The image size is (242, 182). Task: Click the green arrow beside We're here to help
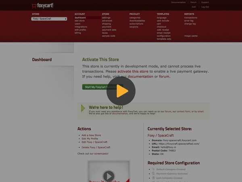83,108
